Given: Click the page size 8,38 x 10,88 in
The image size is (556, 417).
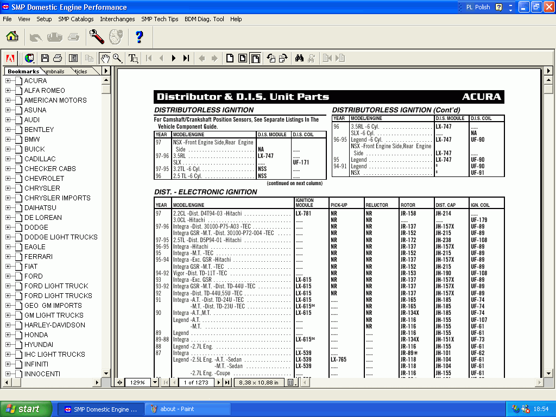Looking at the screenshot, I should (259, 383).
